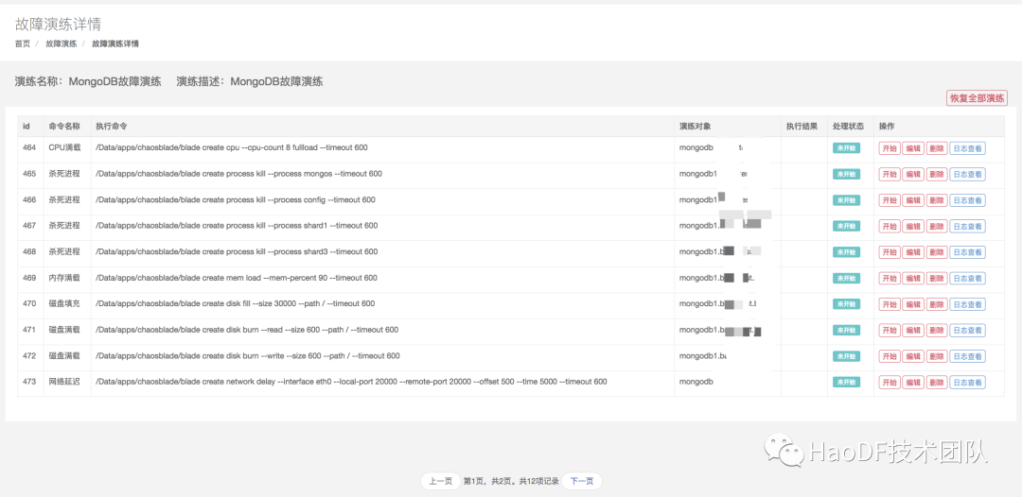
Task: Delete row 466 process kill config
Action: (x=936, y=200)
